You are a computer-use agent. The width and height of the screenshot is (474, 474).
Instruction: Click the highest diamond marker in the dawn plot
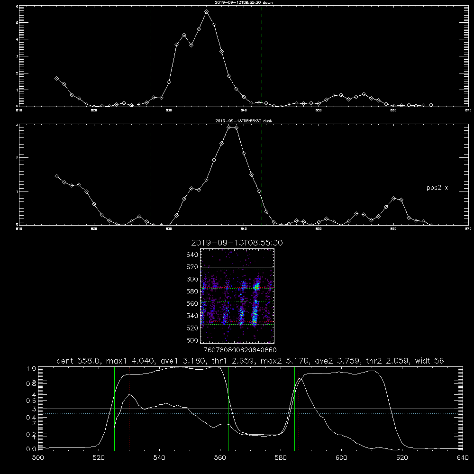coord(207,12)
